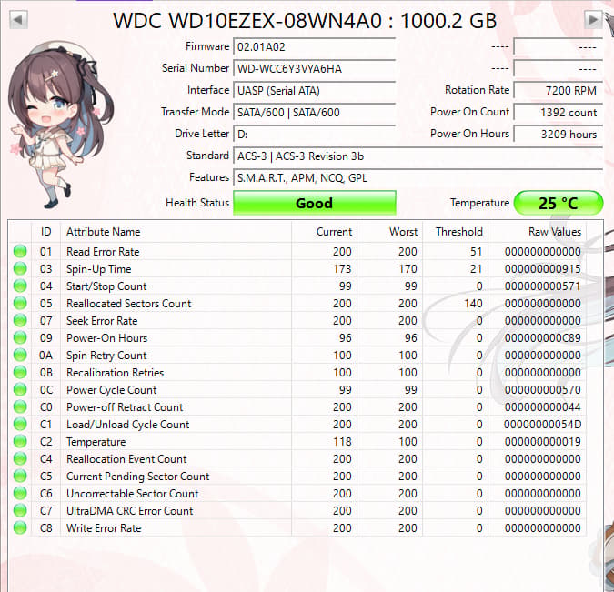The height and width of the screenshot is (592, 614).
Task: Select the Read Error Rate attribute name
Action: 103,252
